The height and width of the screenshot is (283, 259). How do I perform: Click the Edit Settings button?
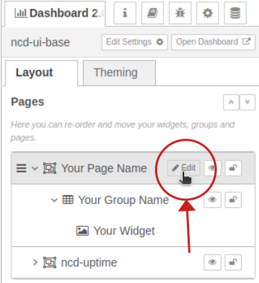135,42
